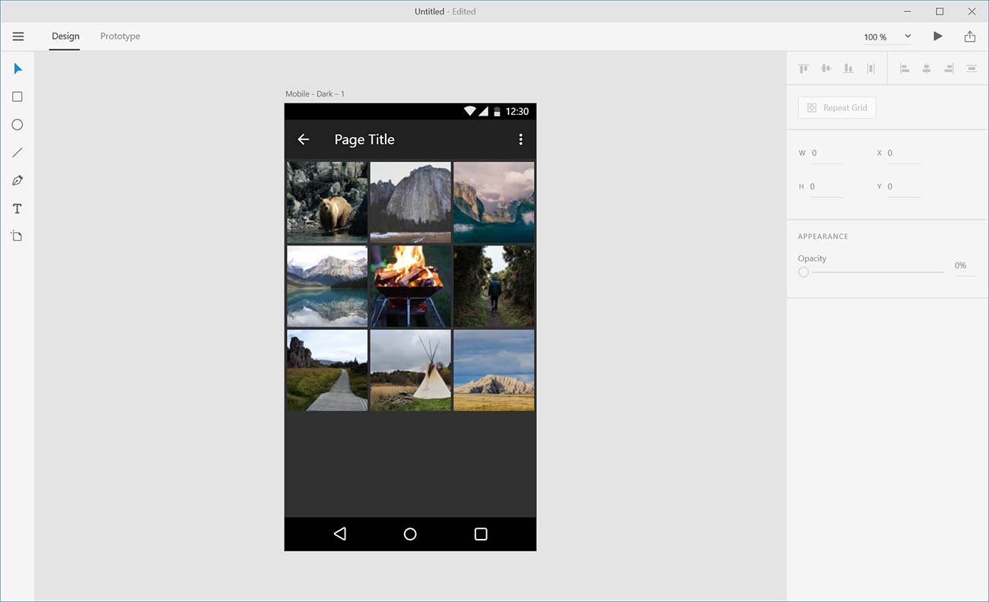The image size is (989, 602).
Task: Select the cloudy valley lake photo
Action: pyautogui.click(x=494, y=202)
